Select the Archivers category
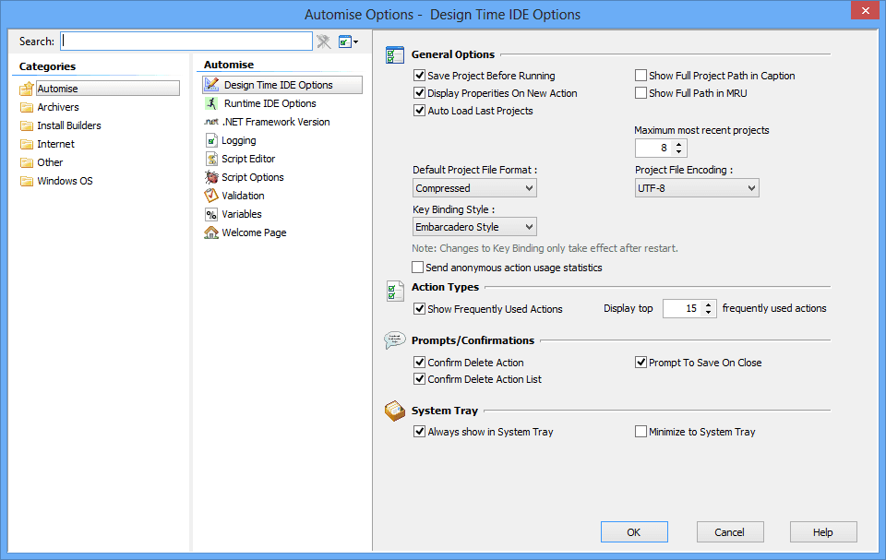 coord(58,107)
